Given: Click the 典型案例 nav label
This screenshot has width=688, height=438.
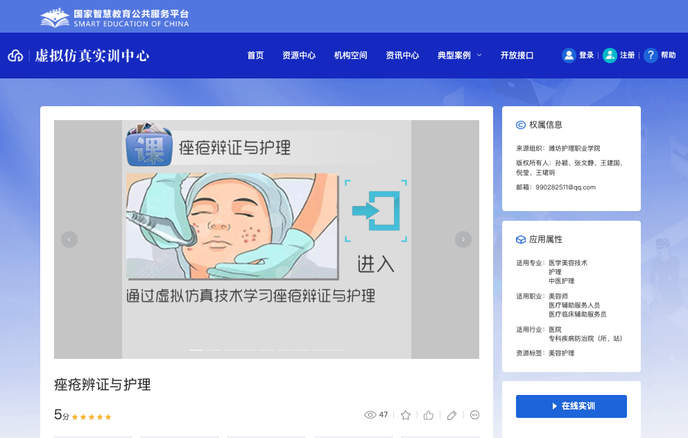Looking at the screenshot, I should [454, 56].
